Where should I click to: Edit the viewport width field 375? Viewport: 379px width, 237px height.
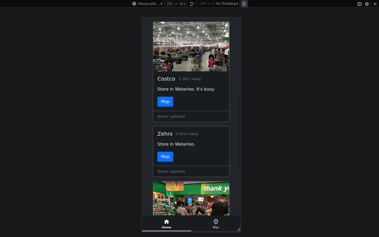(170, 4)
